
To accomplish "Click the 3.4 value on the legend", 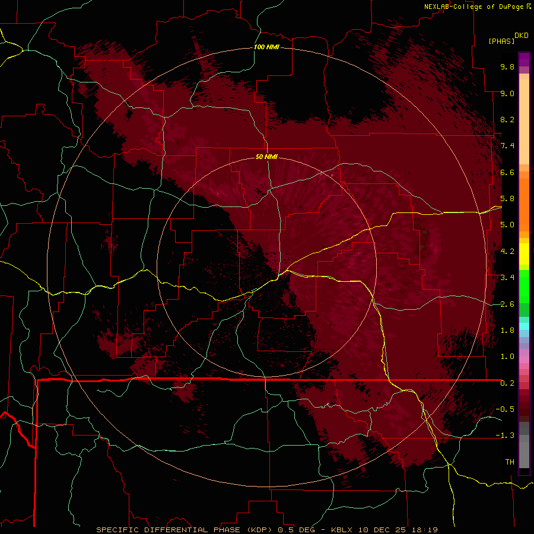I will (x=507, y=278).
